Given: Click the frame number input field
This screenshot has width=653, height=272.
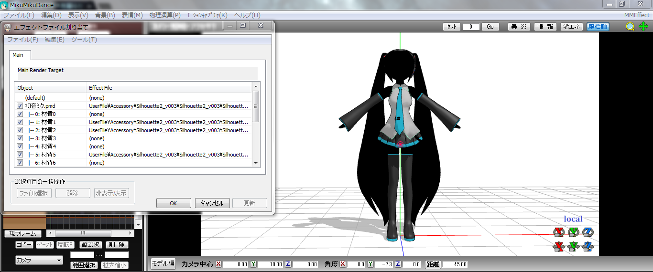Looking at the screenshot, I should click(471, 27).
